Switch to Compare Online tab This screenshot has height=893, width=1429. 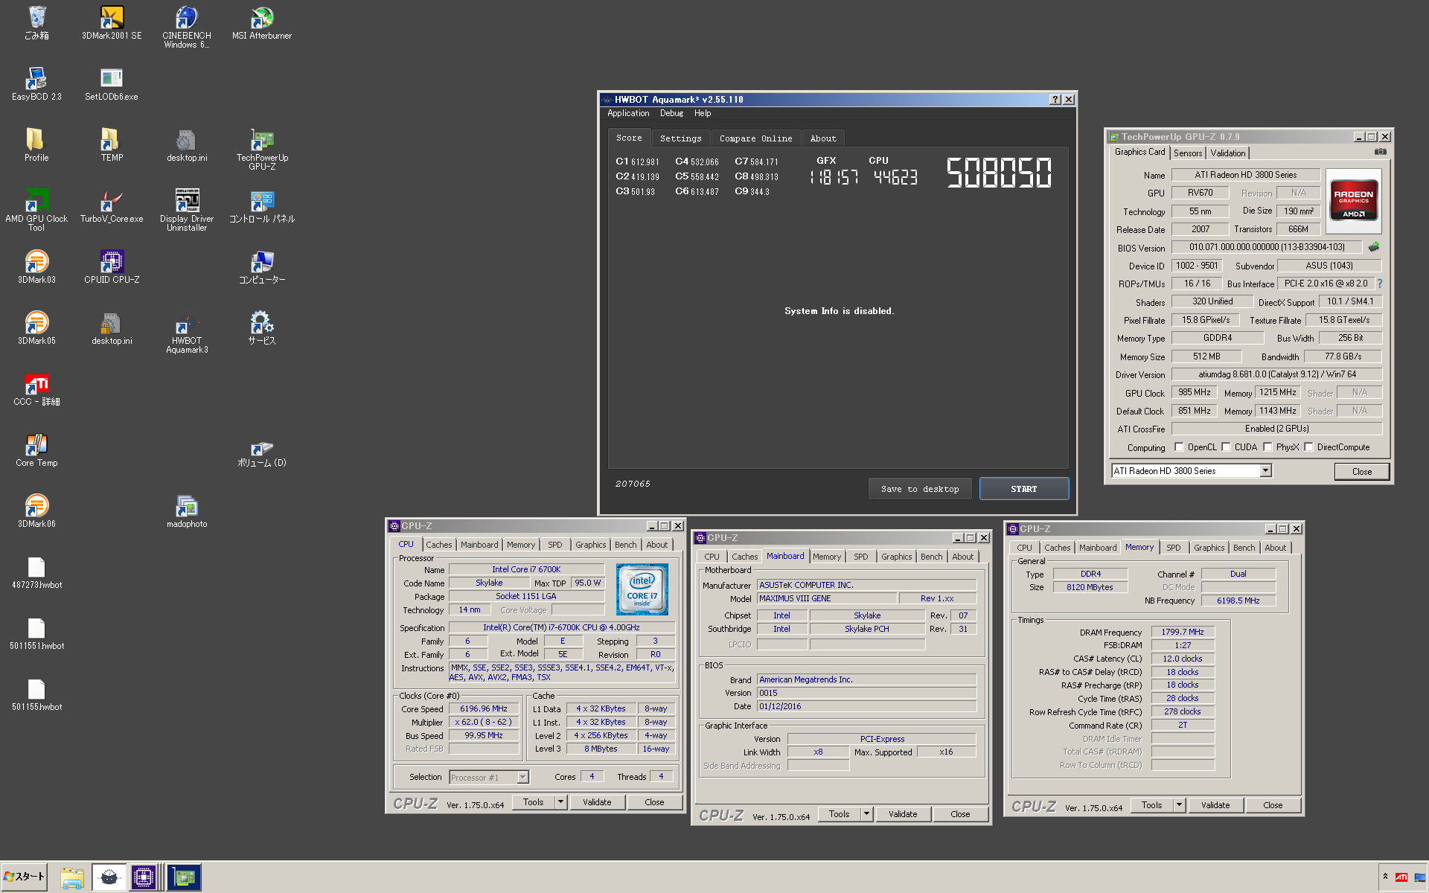[755, 138]
